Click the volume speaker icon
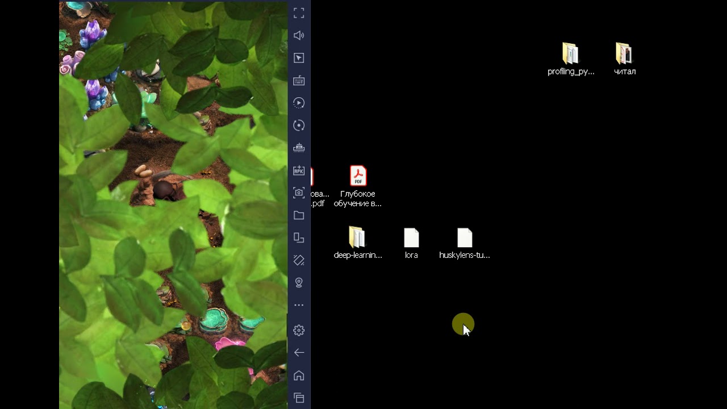 [299, 35]
